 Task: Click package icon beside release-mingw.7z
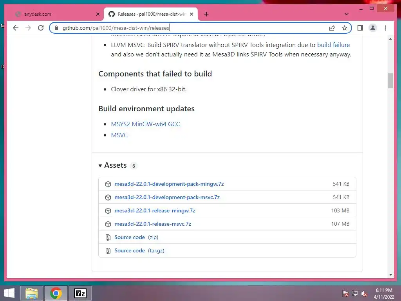point(108,210)
